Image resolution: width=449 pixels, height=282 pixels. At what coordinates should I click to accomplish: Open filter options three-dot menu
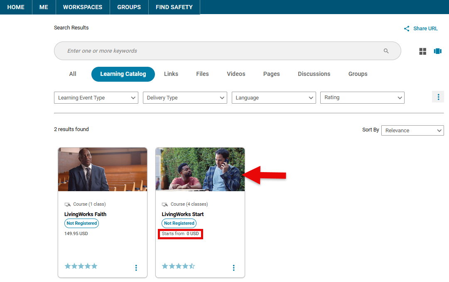tap(438, 97)
